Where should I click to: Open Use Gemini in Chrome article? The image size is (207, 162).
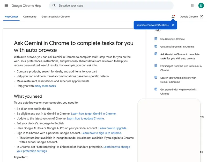pos(172,39)
